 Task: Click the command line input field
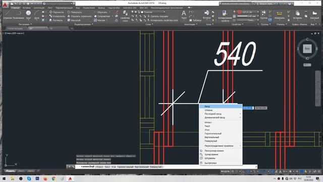[166, 167]
